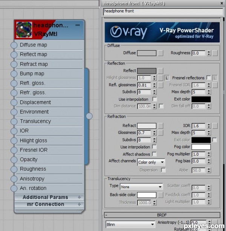Click the Refract color swatch
Viewport: 226px width, 231px height.
pyautogui.click(x=147, y=126)
